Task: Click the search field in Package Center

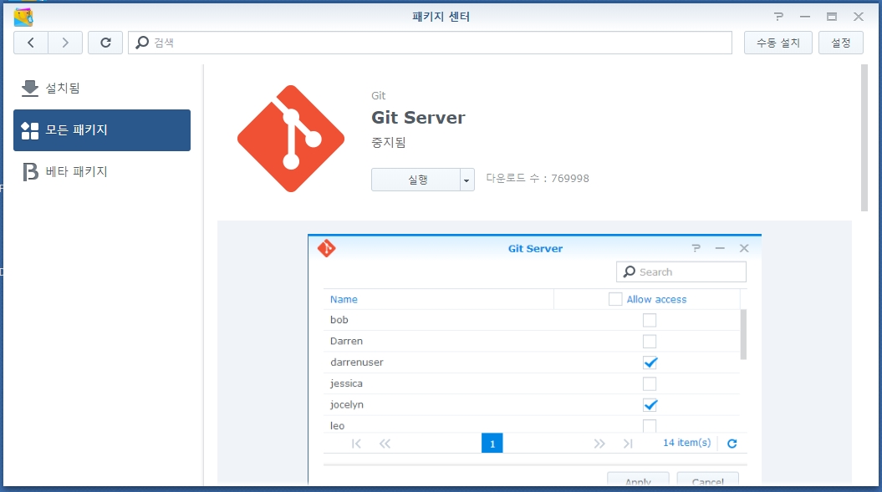Action: pos(430,43)
